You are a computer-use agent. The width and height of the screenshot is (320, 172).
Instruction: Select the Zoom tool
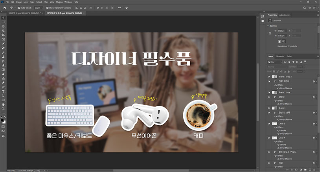tap(3, 109)
